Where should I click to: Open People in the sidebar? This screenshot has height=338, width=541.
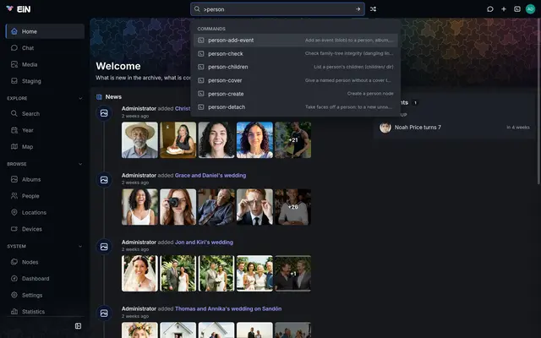coord(45,196)
